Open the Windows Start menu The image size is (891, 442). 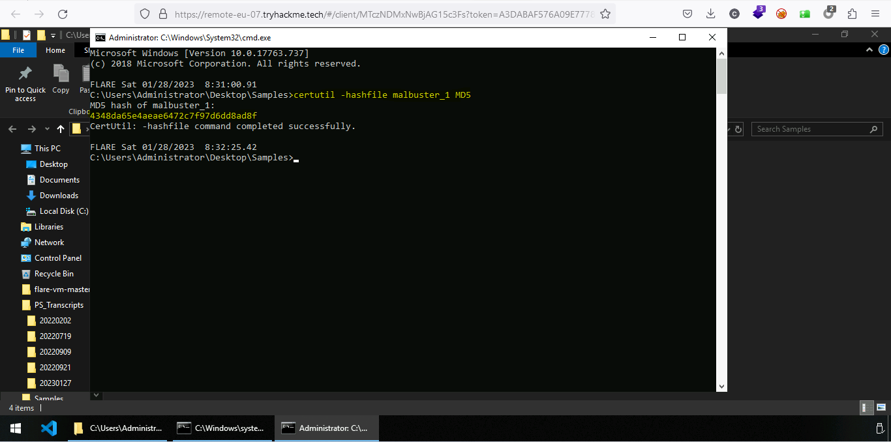click(16, 428)
